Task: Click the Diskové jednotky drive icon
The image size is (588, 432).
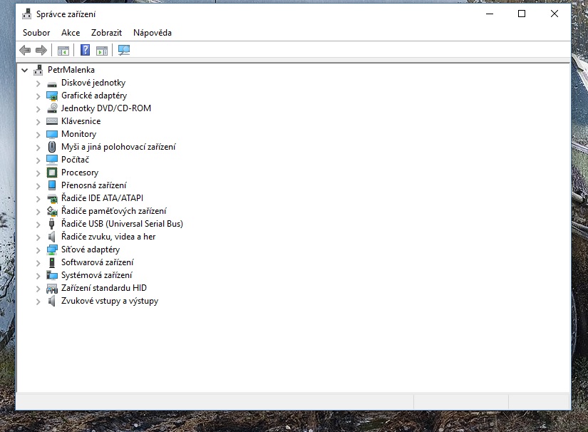Action: click(52, 83)
